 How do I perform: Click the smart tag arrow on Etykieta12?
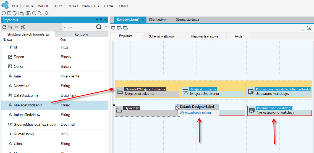pos(176,105)
